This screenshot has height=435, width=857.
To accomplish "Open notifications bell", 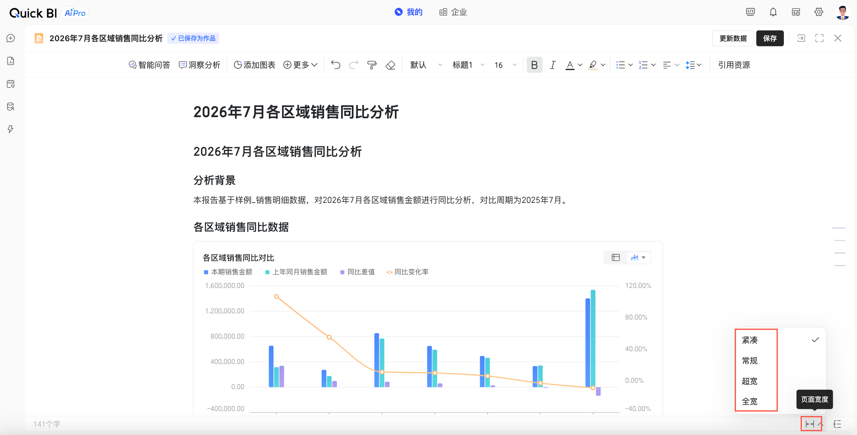I will (x=773, y=12).
